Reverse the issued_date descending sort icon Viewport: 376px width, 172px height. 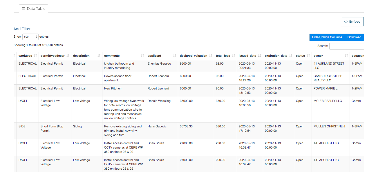coord(260,56)
